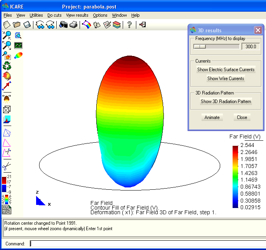
Task: Open help with the question mark icon
Action: click(129, 25)
